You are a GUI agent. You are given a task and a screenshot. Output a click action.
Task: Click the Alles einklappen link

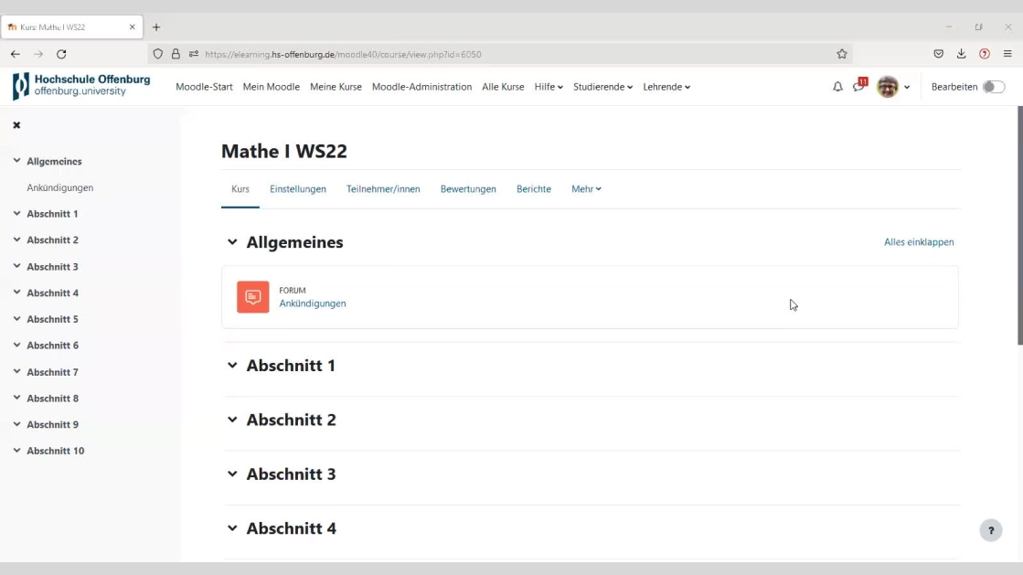(919, 242)
